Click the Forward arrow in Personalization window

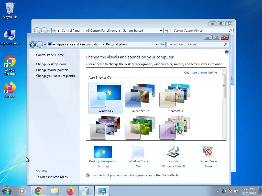[x=40, y=44]
